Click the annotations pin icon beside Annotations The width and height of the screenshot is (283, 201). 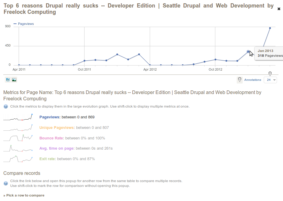(239, 80)
